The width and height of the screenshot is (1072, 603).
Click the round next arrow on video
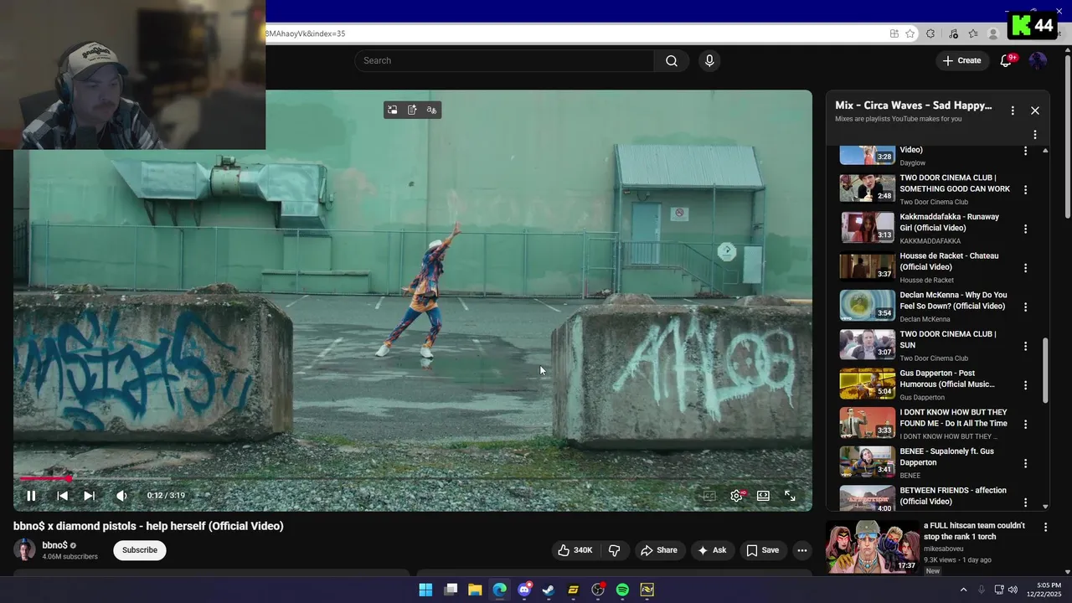(x=727, y=250)
